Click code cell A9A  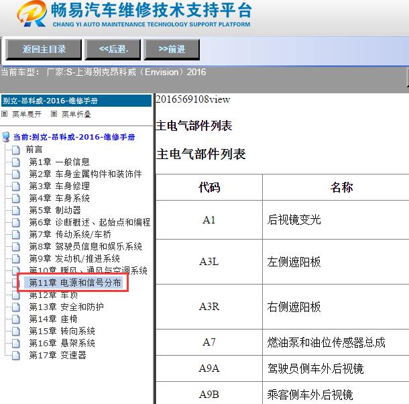(209, 368)
